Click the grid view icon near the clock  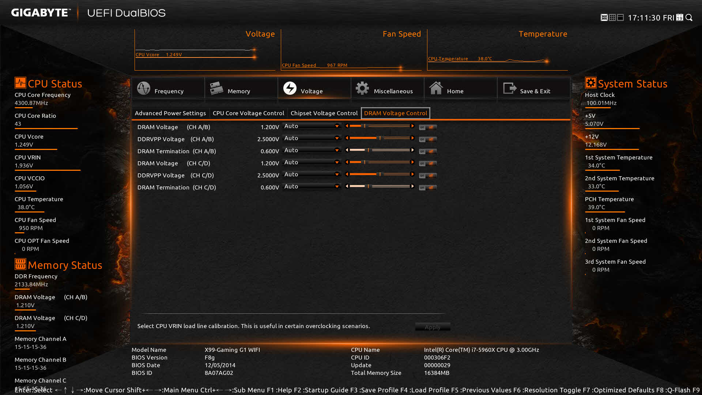pyautogui.click(x=612, y=18)
